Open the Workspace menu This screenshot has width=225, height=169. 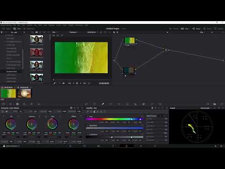coord(79,25)
